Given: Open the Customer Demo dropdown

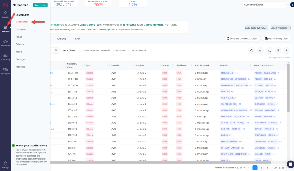Looking at the screenshot, I should click(x=266, y=5).
